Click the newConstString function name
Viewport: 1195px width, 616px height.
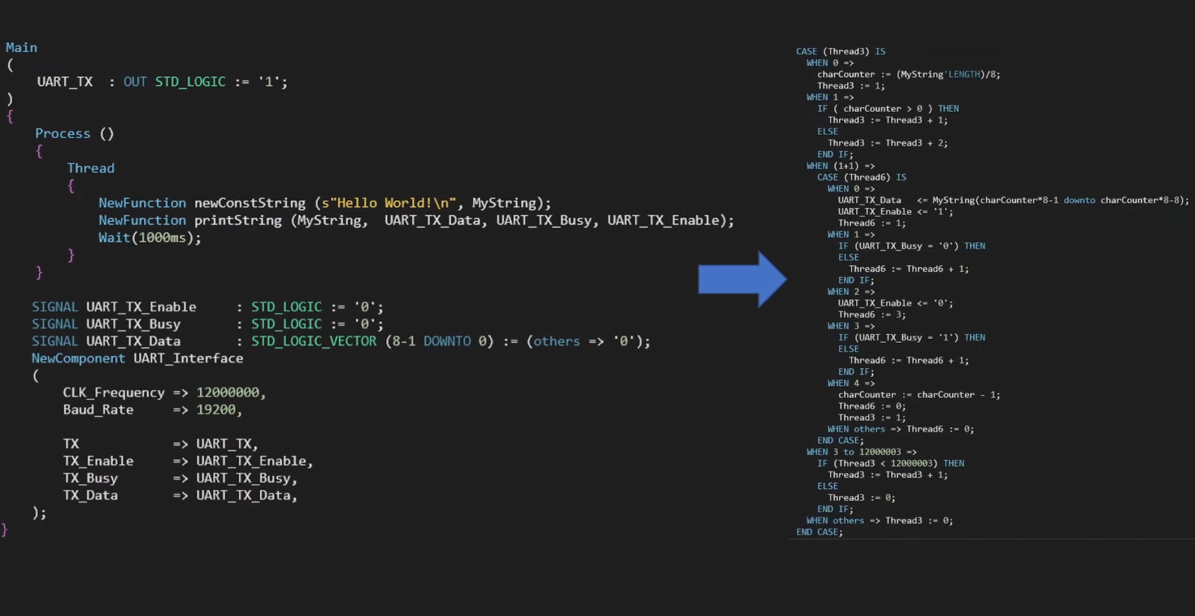[x=249, y=203]
